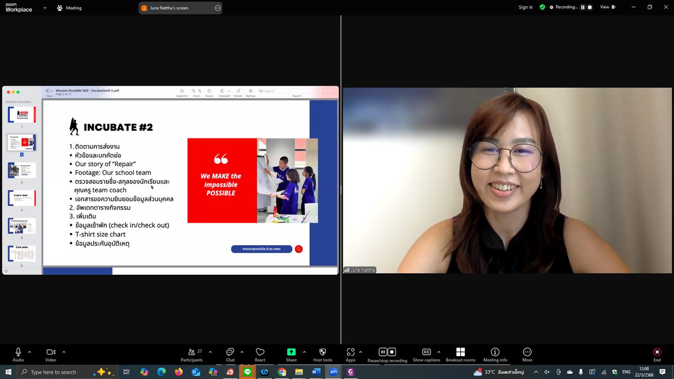Open the Zoom Workplace dropdown chevron

coord(45,8)
